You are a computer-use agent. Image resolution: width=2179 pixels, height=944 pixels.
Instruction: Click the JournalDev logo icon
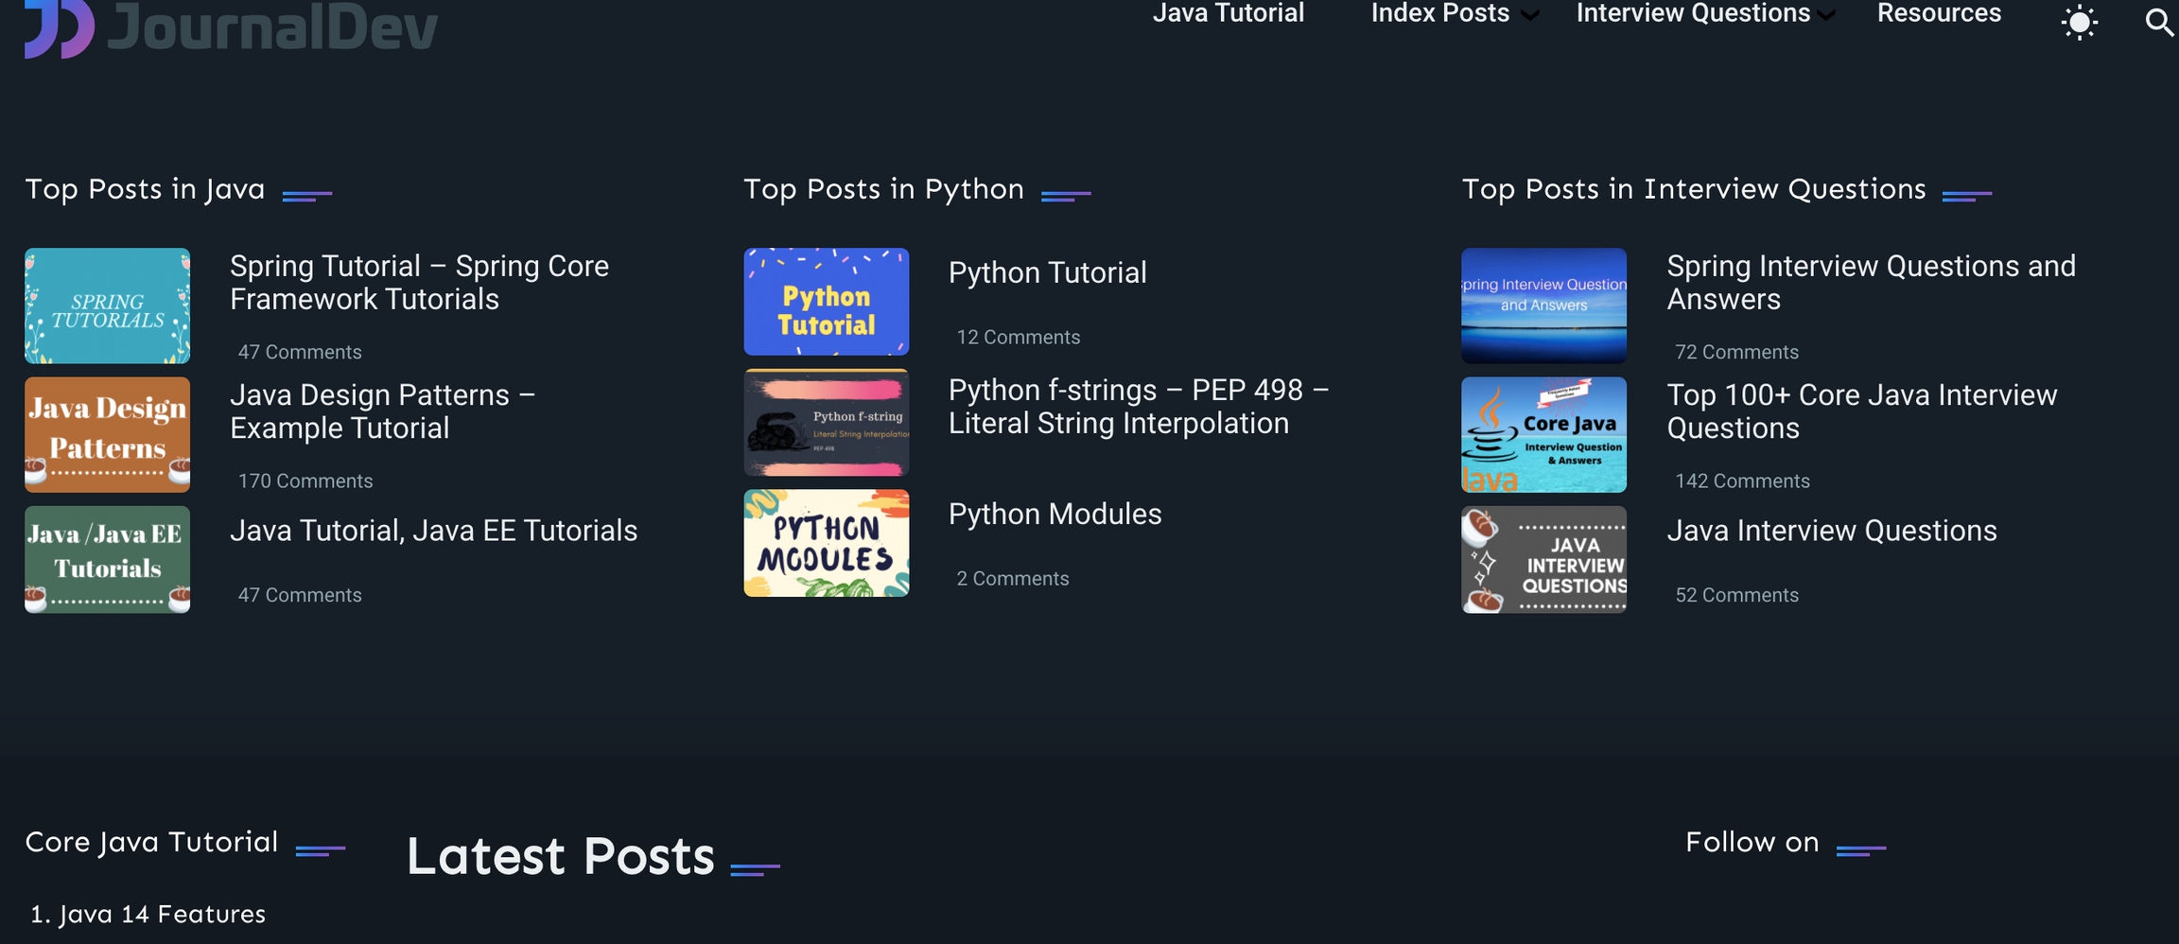pyautogui.click(x=59, y=28)
